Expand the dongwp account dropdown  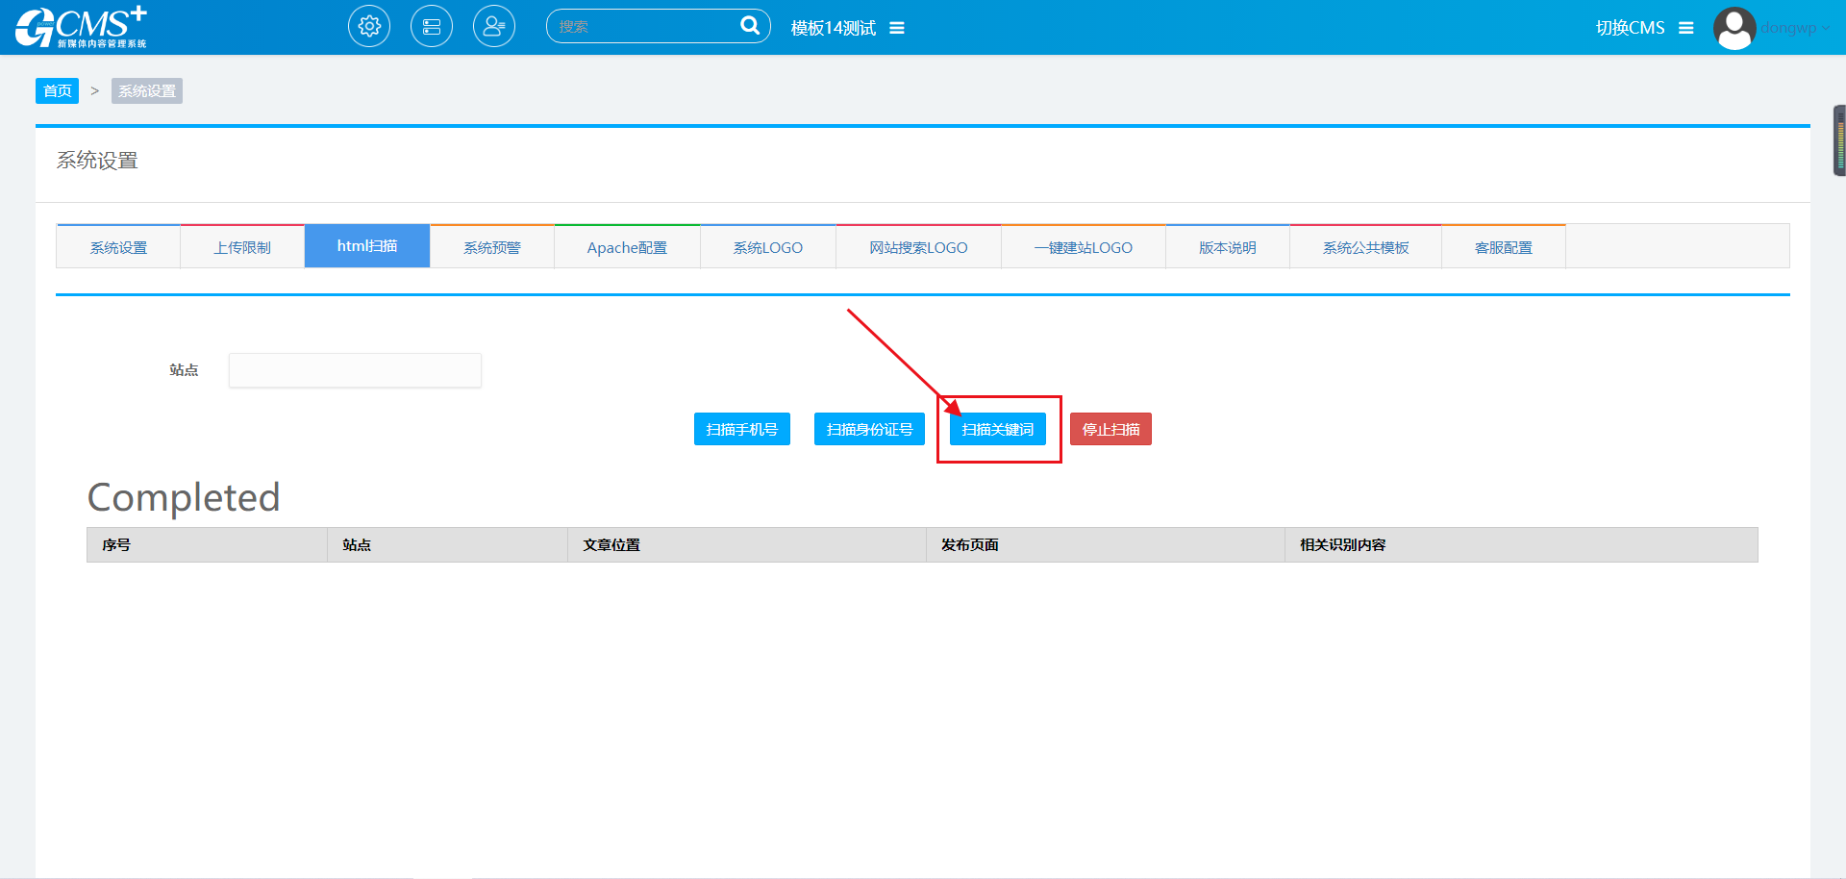tap(1794, 28)
